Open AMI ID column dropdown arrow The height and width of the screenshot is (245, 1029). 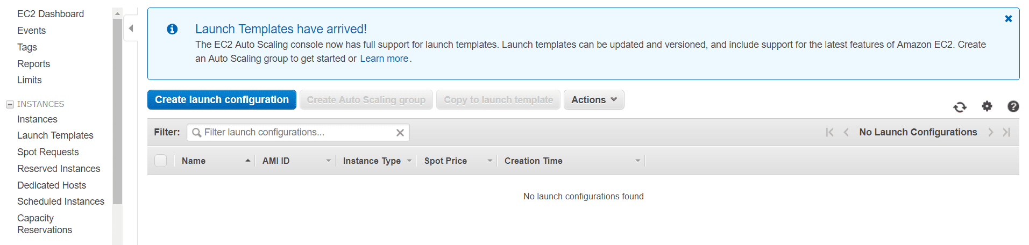[328, 161]
